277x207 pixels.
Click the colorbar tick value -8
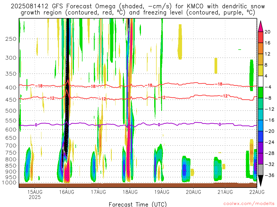(x=268, y=98)
